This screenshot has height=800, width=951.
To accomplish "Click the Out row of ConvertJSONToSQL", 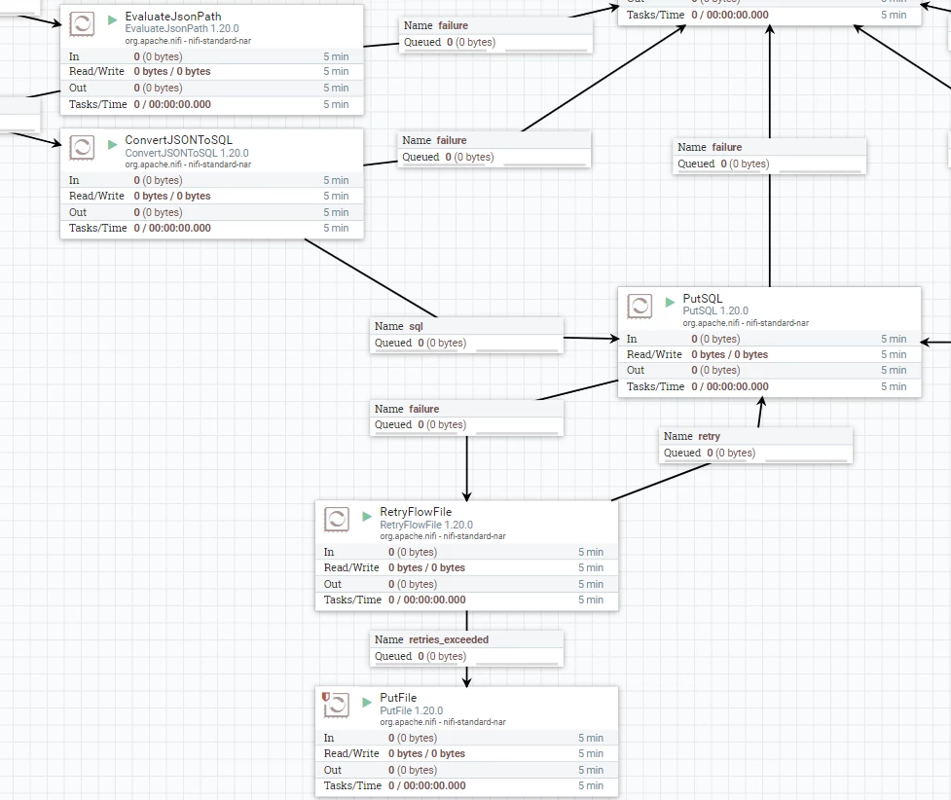I will (211, 212).
